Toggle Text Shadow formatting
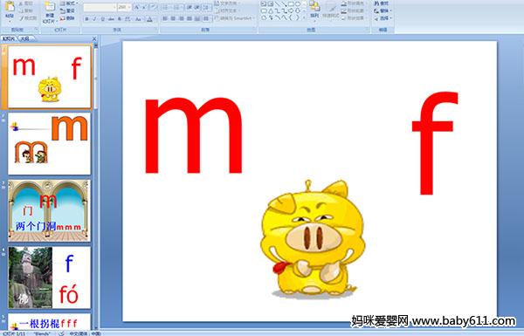Image resolution: width=524 pixels, height=336 pixels. click(x=120, y=19)
